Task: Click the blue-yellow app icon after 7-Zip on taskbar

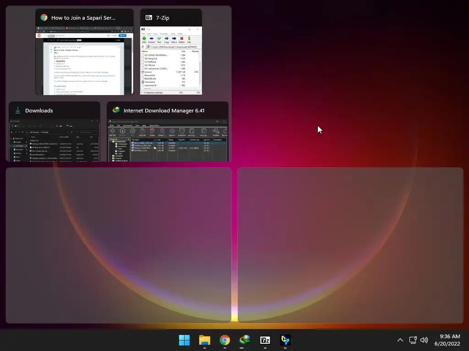Action: (x=285, y=340)
